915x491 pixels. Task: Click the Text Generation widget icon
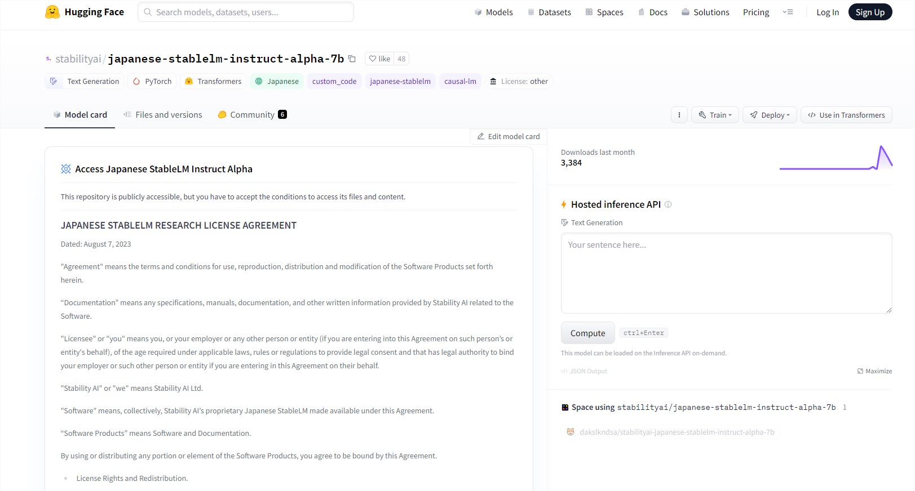(x=564, y=222)
